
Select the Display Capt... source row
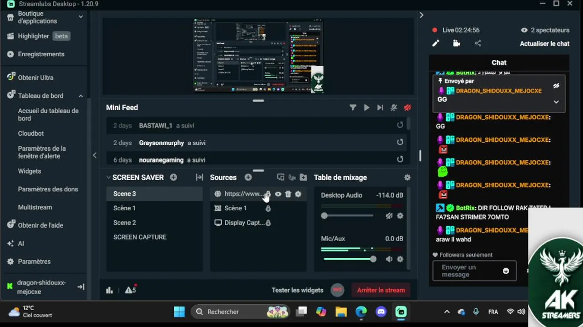[x=259, y=223]
